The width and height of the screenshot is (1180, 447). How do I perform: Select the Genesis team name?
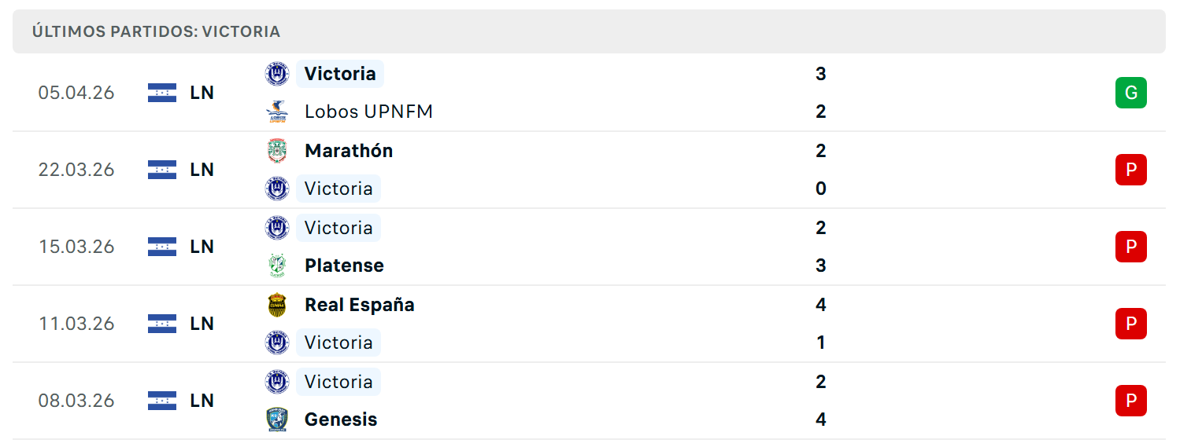coord(341,420)
